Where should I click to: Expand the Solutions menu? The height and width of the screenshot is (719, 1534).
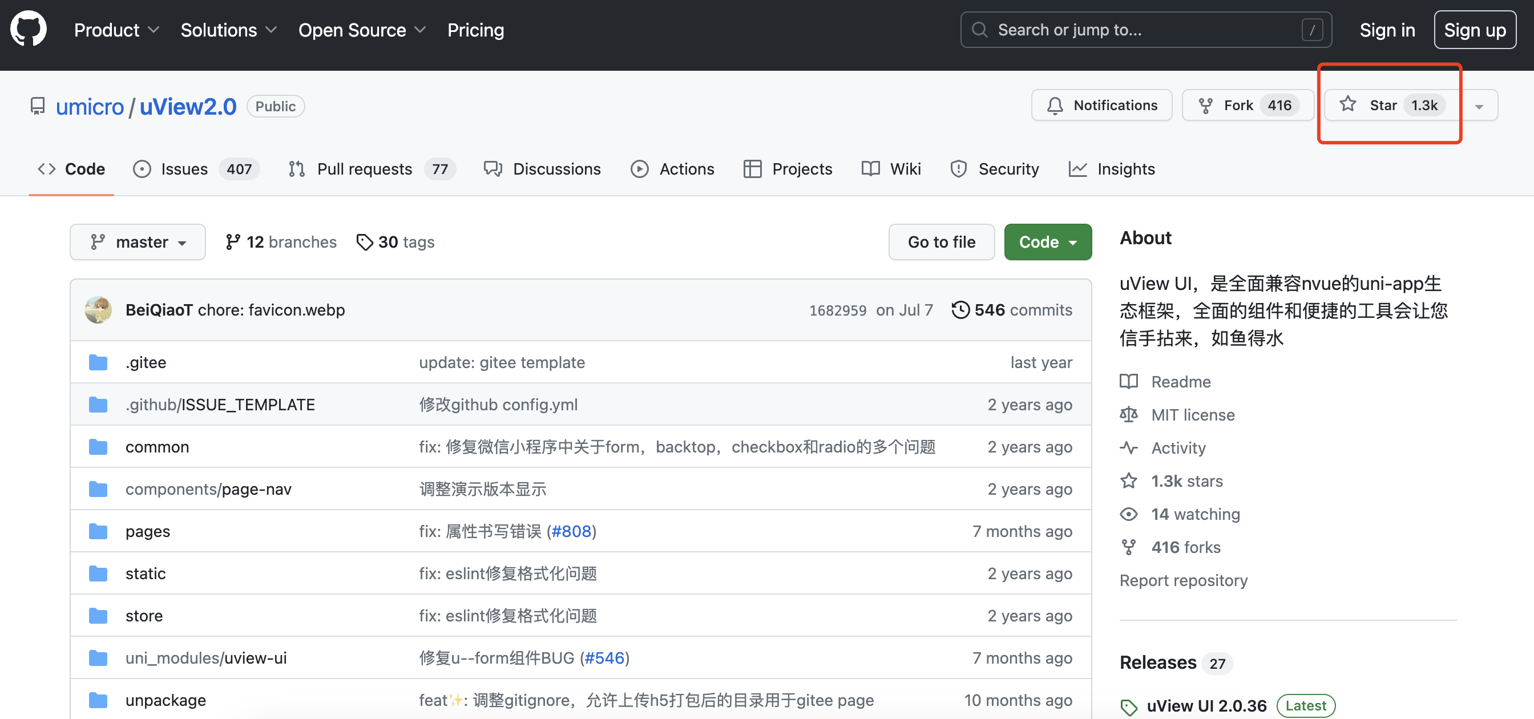229,30
